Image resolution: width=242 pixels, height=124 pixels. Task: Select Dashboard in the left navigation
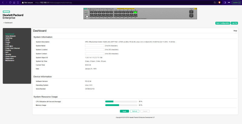(x=10, y=34)
